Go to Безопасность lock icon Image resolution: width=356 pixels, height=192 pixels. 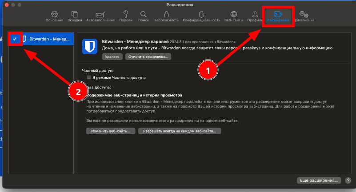coord(166,16)
